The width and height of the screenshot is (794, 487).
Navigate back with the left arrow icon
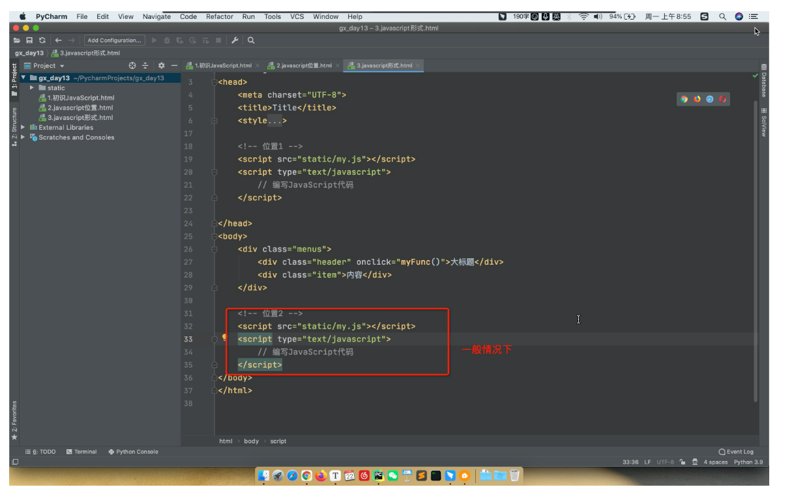(59, 40)
